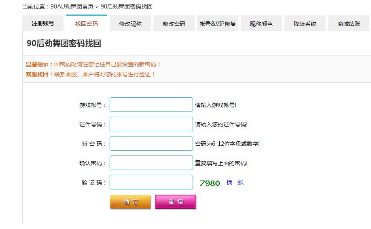Viewport: 371px width, 229px height.
Task: Click into the 证件号码 input field
Action: pos(151,124)
